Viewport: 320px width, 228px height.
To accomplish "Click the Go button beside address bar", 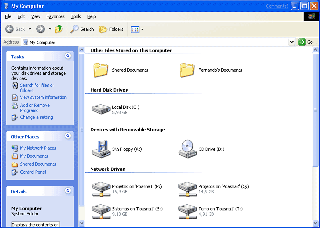I will pos(306,42).
